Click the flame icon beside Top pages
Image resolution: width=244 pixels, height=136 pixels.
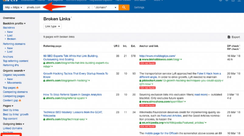17,88
